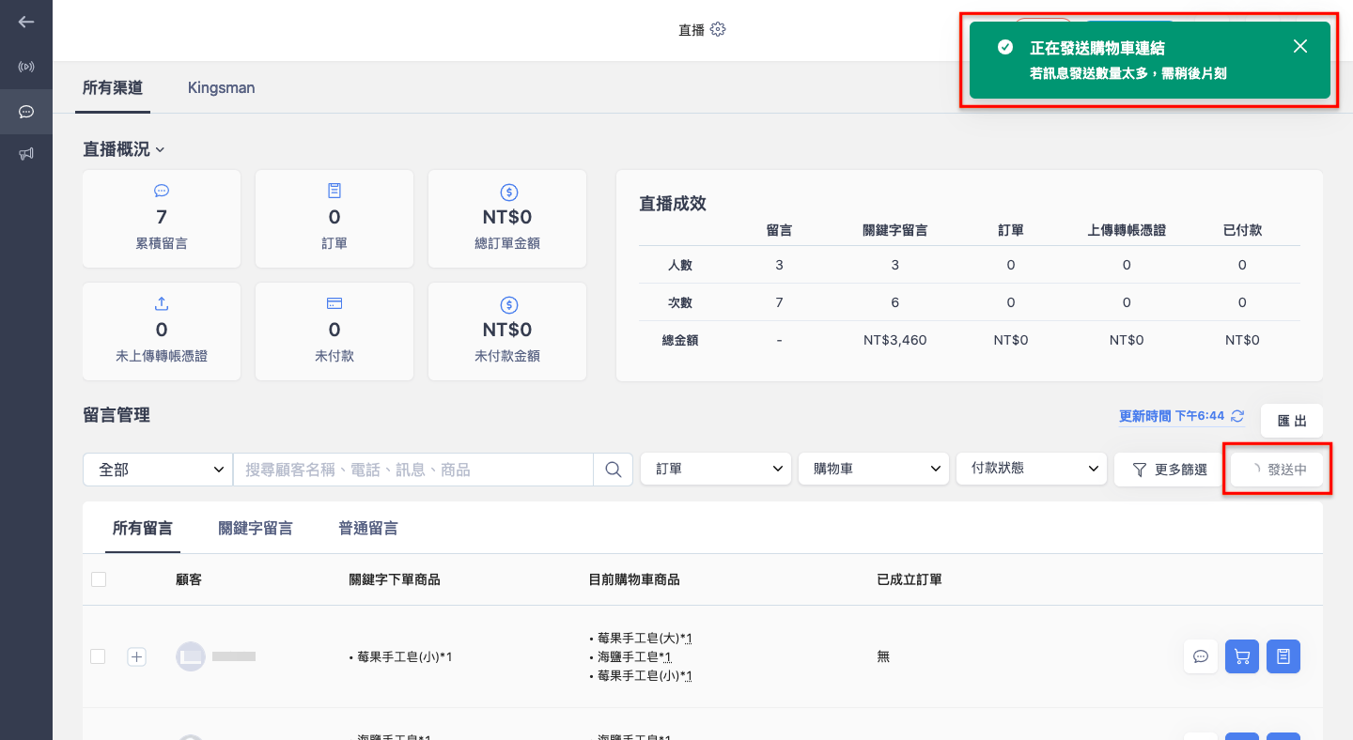Toggle the select-all checkbox in table header

[x=99, y=579]
